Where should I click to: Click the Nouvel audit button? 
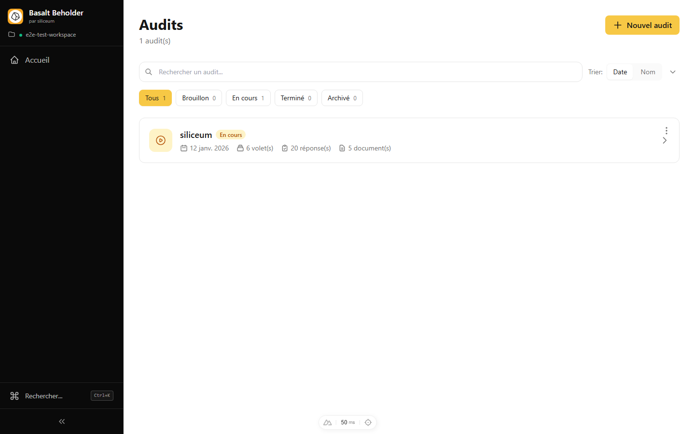point(642,25)
